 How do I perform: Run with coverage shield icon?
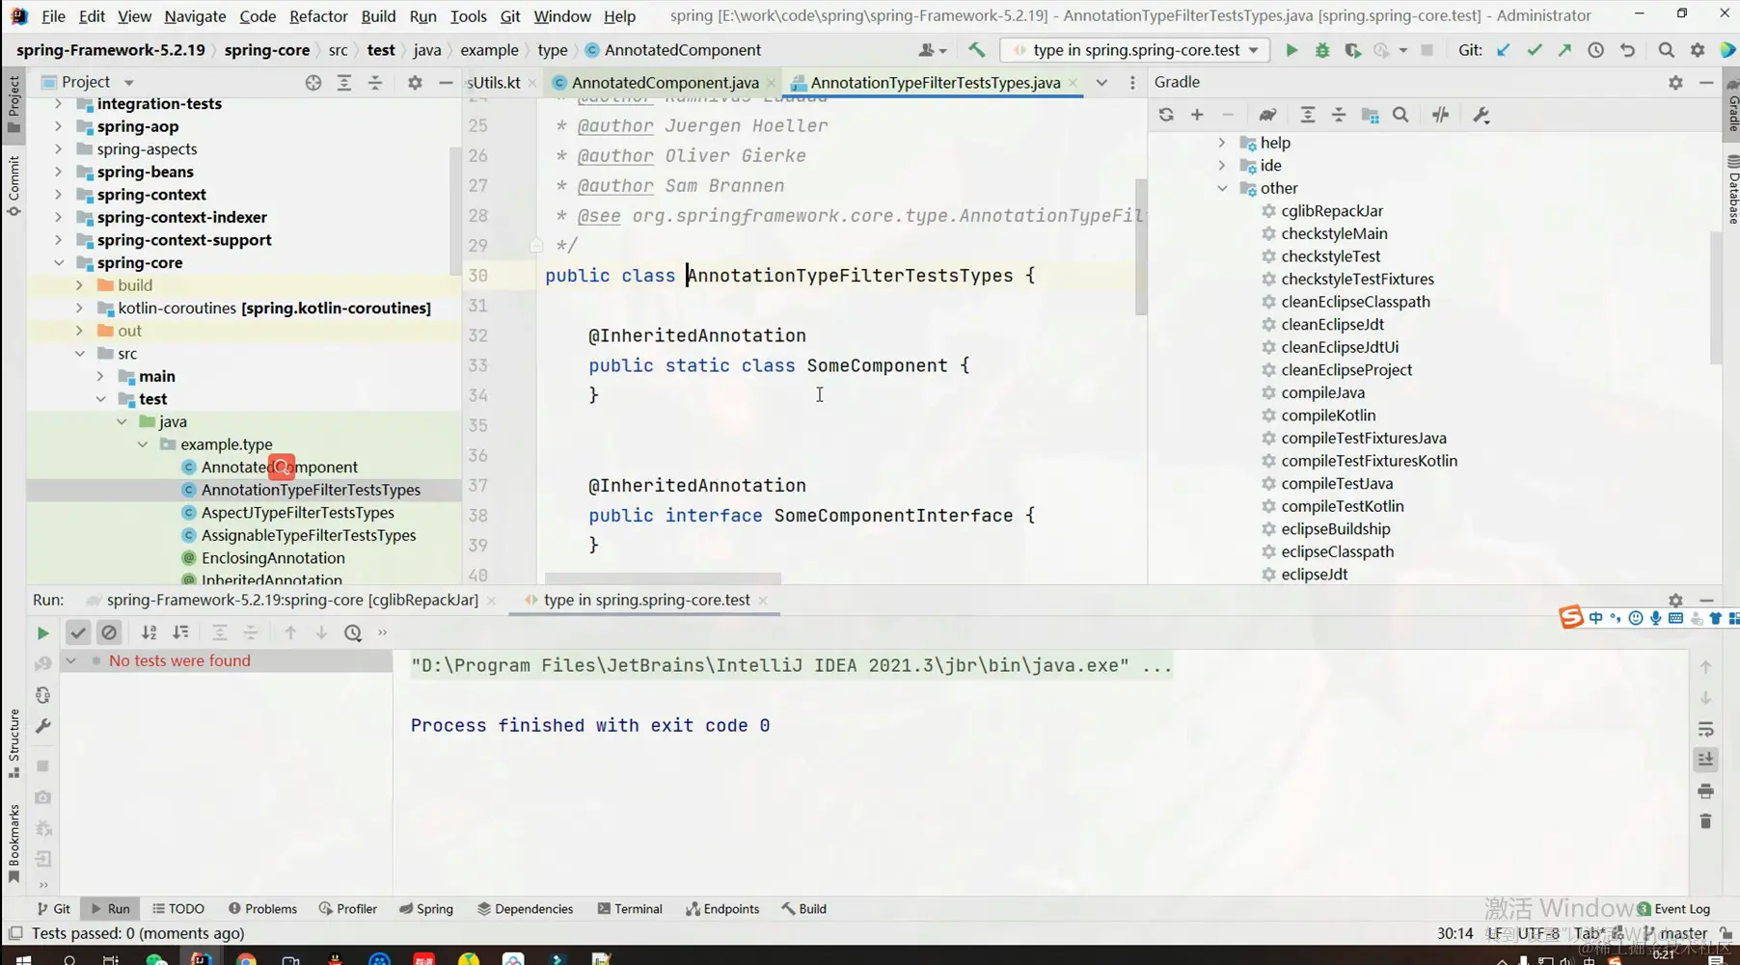point(1352,50)
